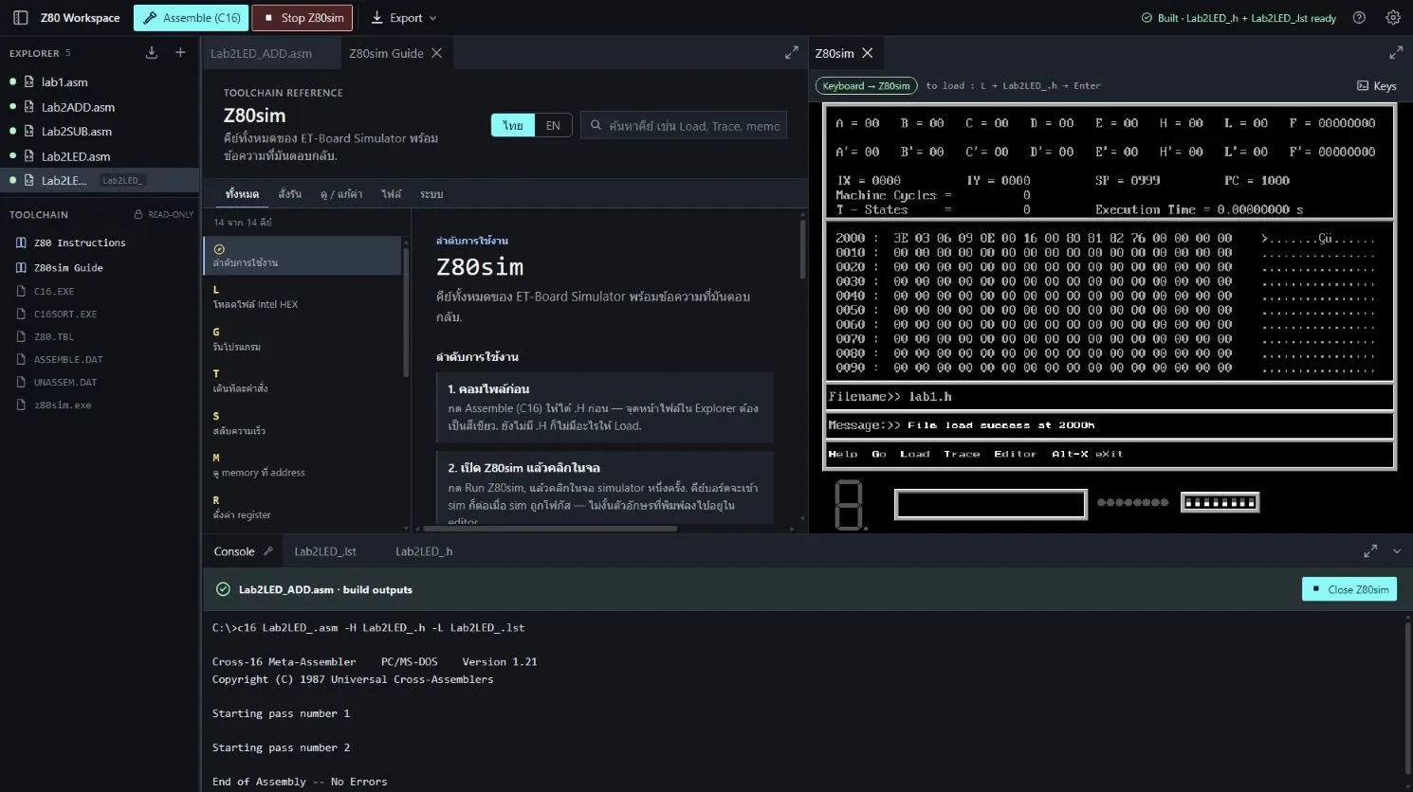Select the L load Intel HEX guide entry
The height and width of the screenshot is (792, 1413).
click(303, 297)
